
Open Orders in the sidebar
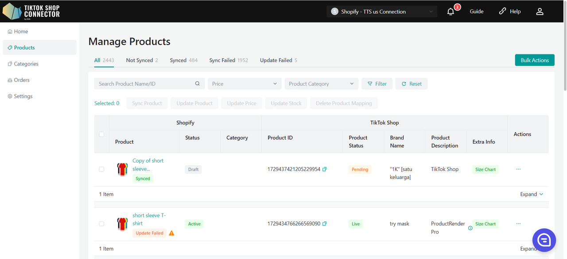point(22,80)
